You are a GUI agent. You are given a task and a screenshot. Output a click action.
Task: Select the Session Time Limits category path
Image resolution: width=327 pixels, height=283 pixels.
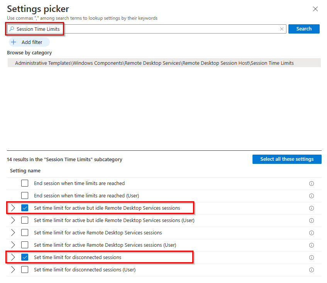click(x=154, y=63)
